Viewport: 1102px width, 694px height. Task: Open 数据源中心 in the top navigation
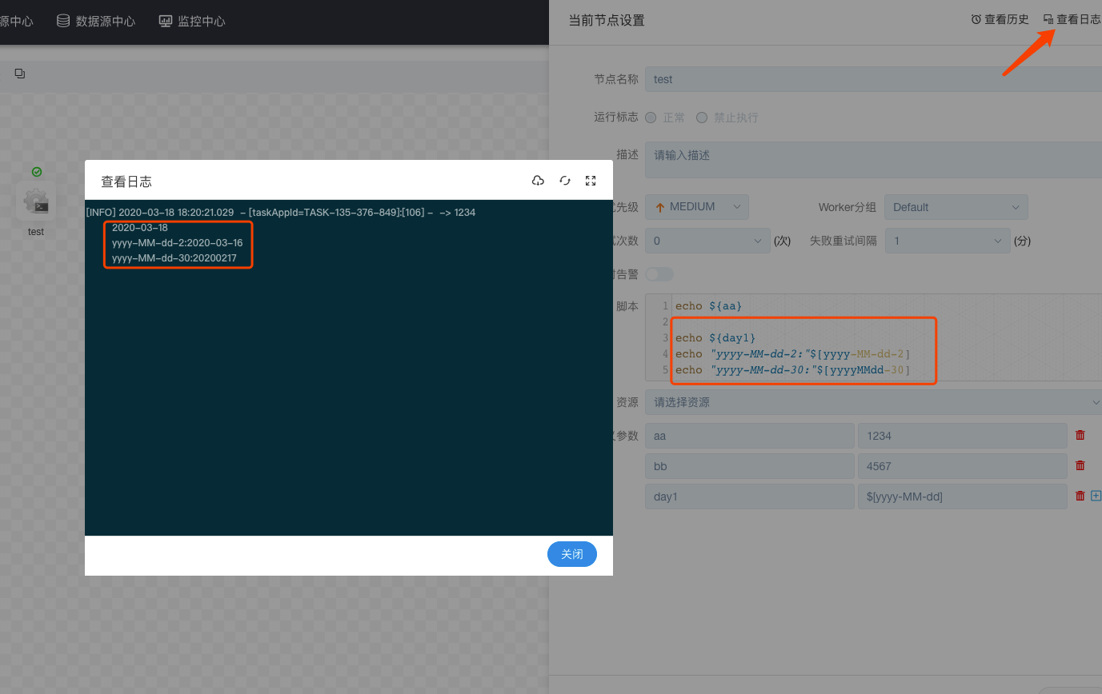96,22
